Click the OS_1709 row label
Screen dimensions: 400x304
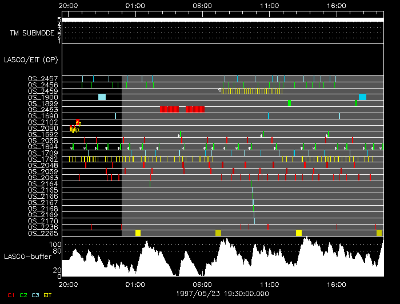(43, 153)
